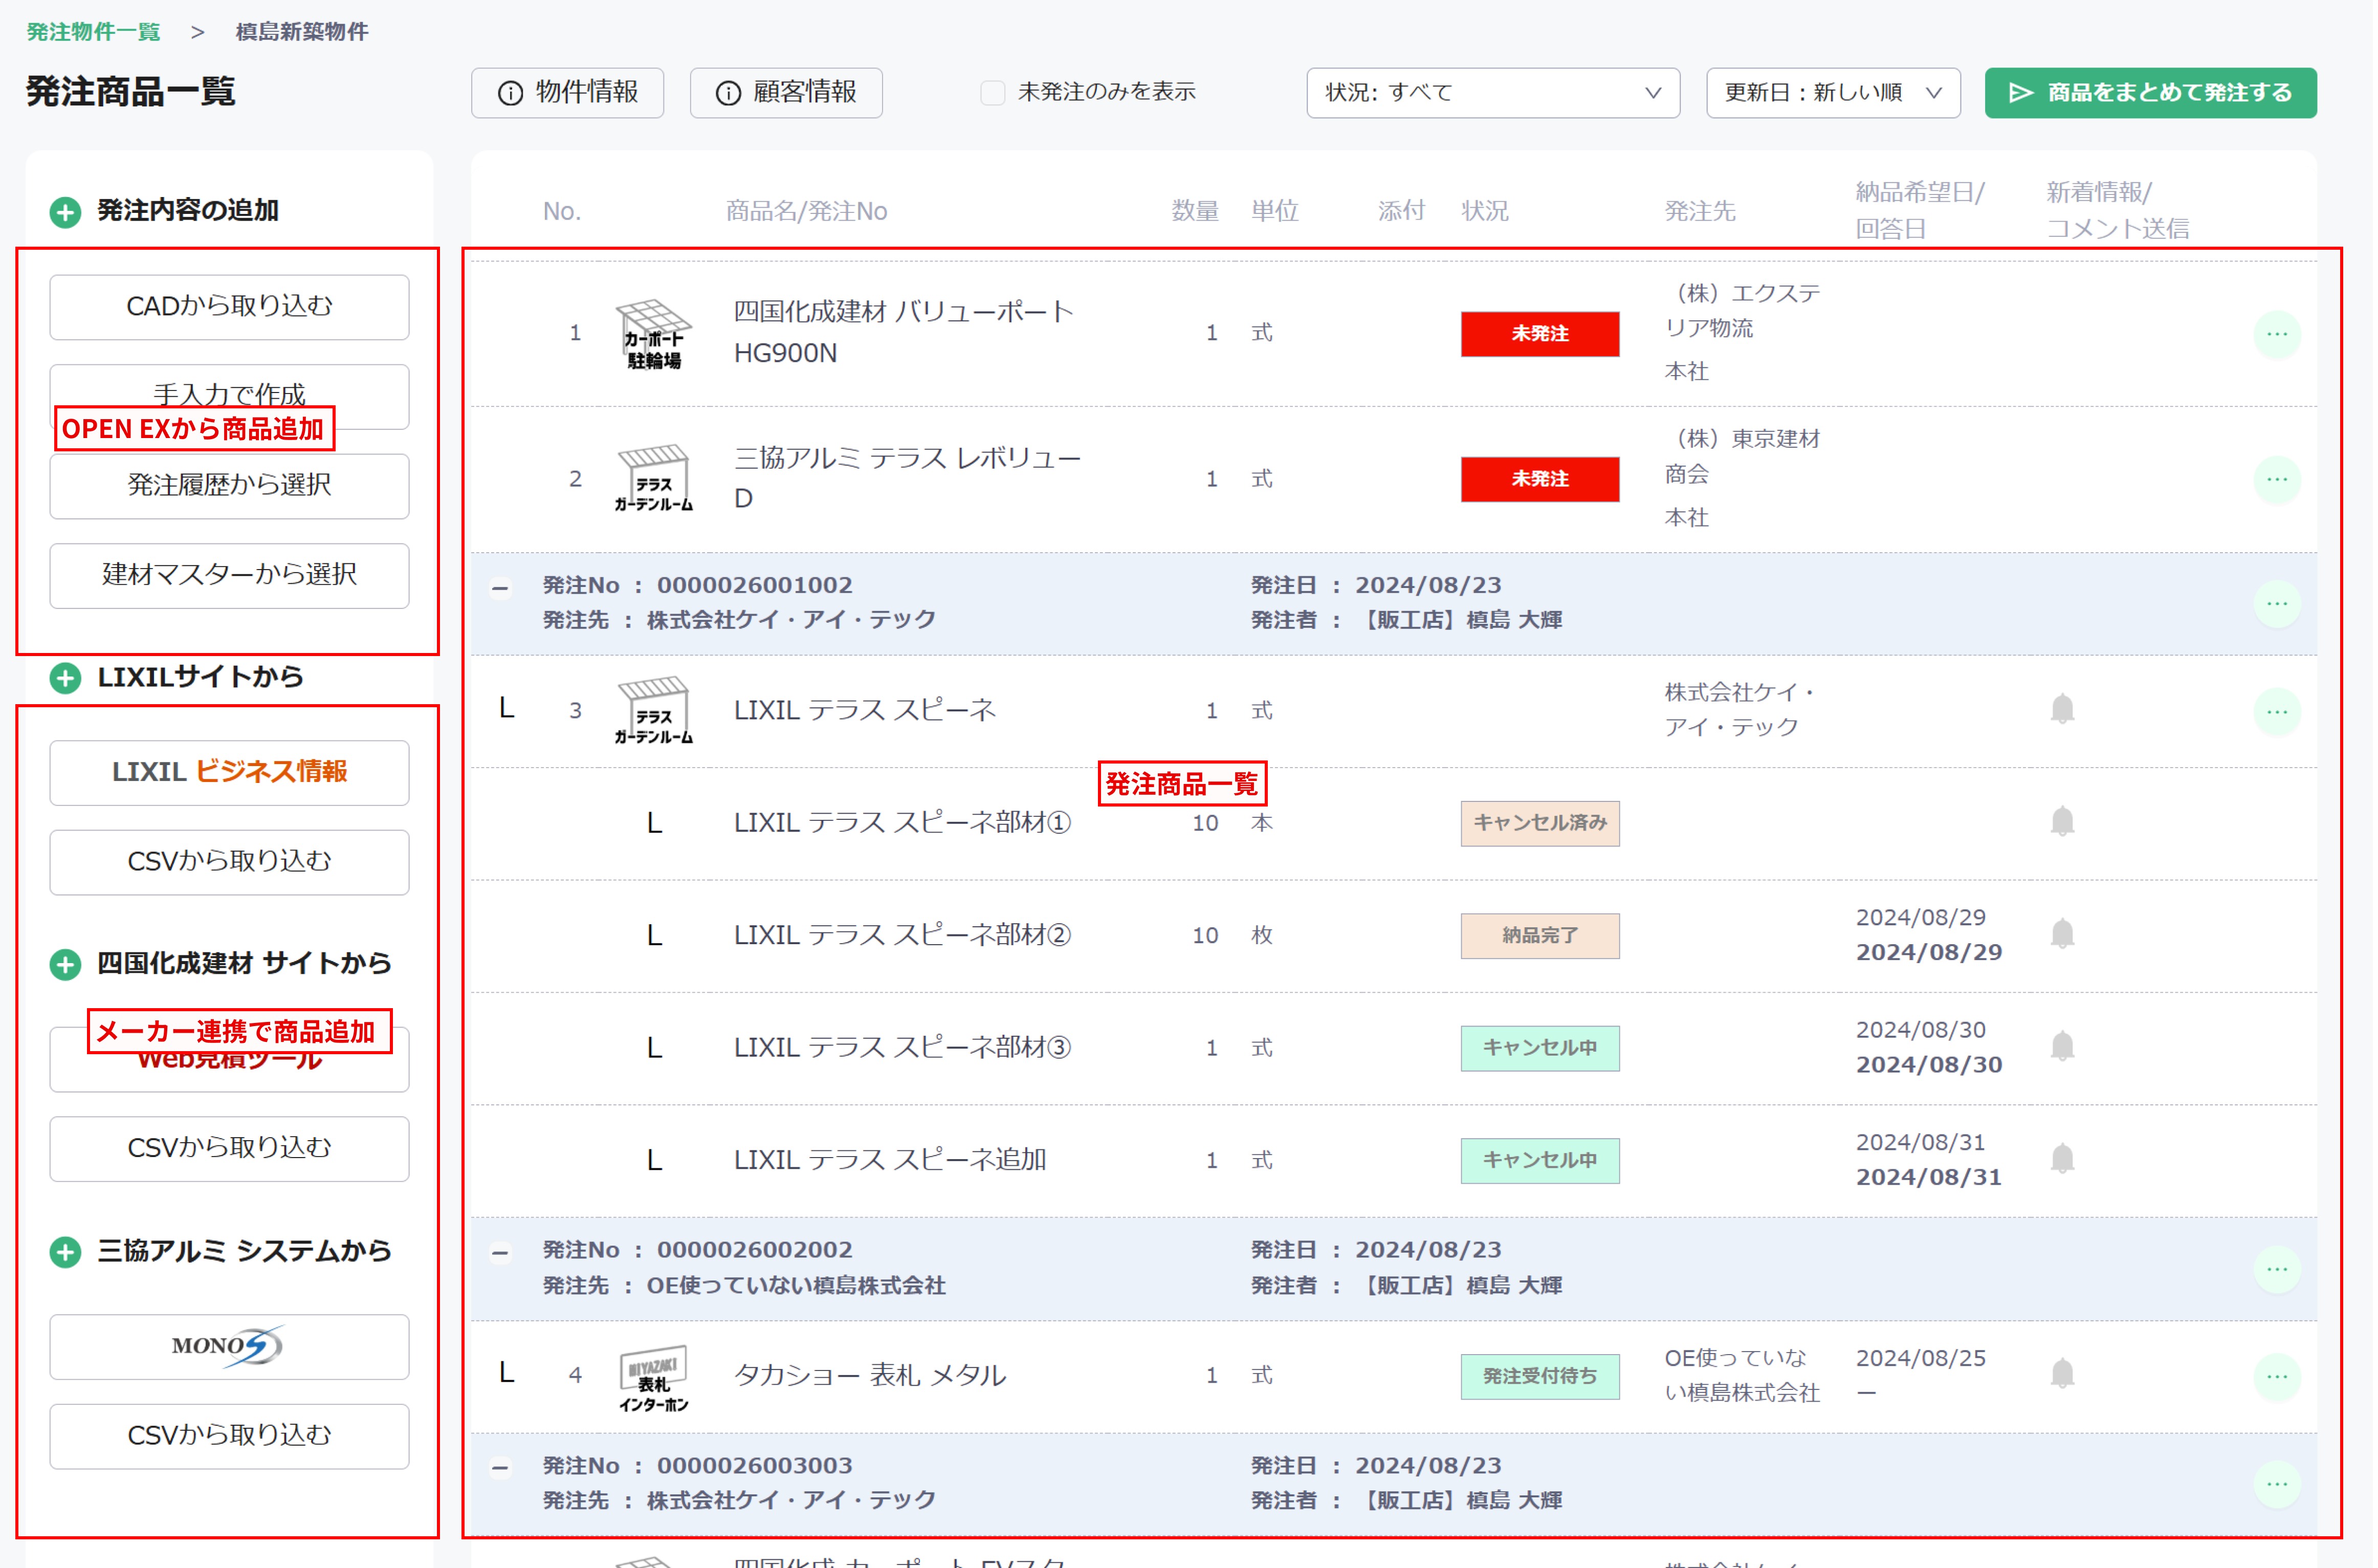Click product name 四国化成建材 バリューポート HG900N
The width and height of the screenshot is (2378, 1568).
[x=902, y=332]
